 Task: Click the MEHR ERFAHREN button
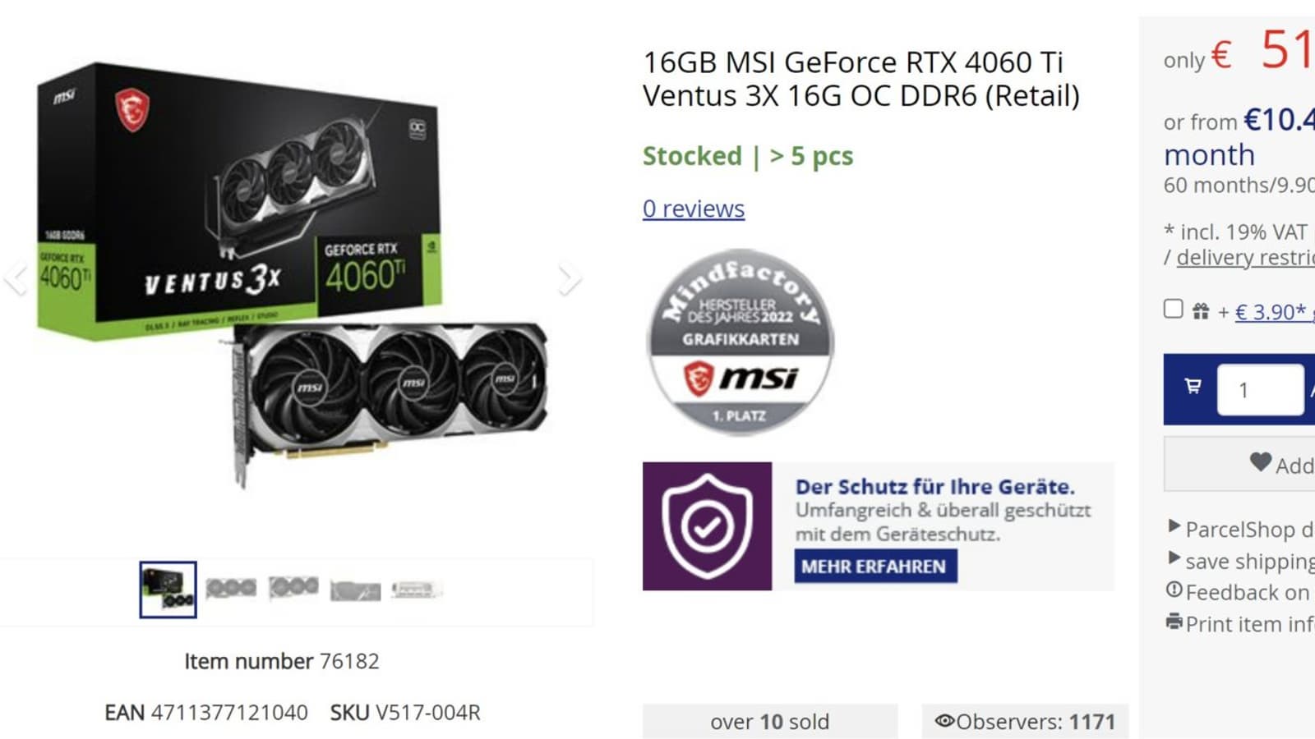point(875,567)
